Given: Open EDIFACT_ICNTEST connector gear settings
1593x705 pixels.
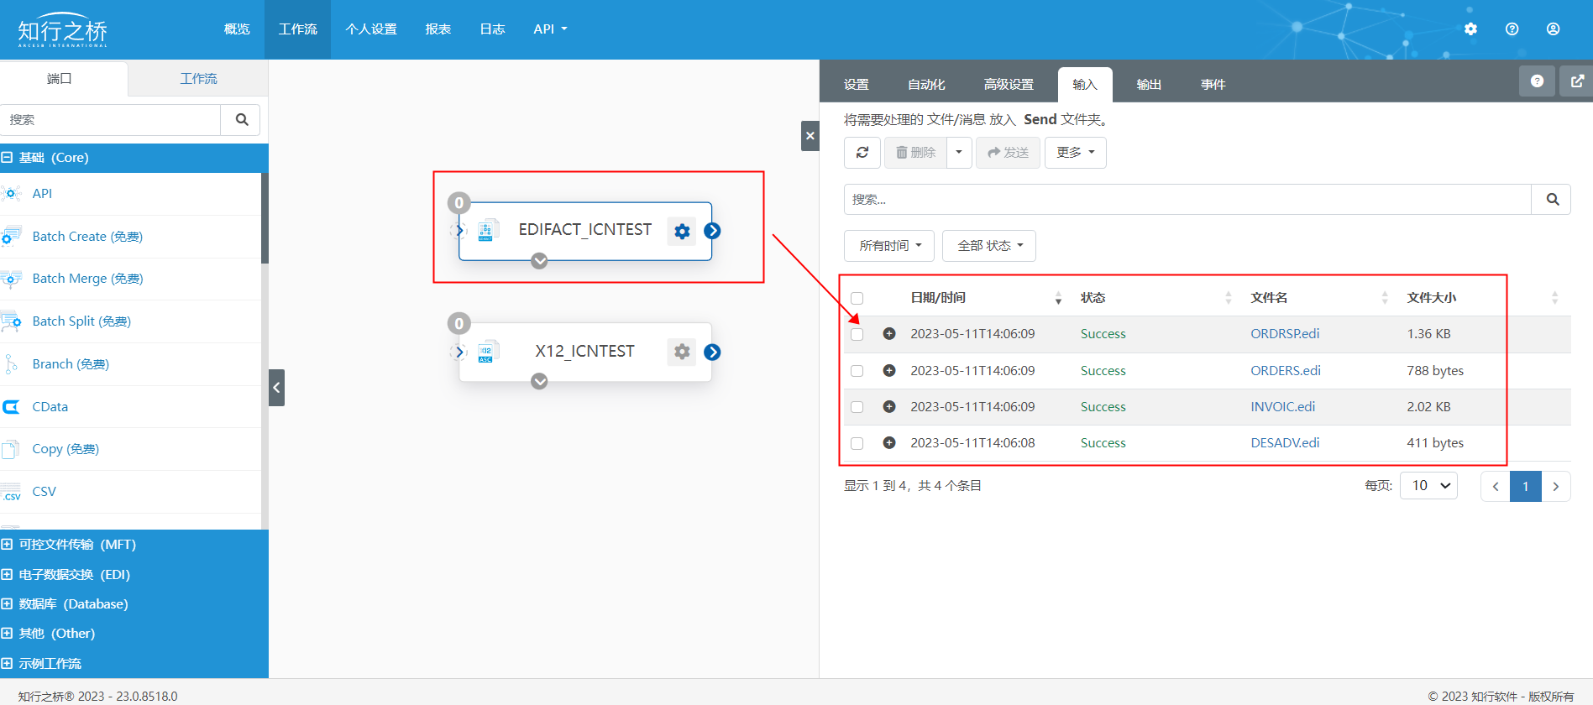Looking at the screenshot, I should coord(682,231).
